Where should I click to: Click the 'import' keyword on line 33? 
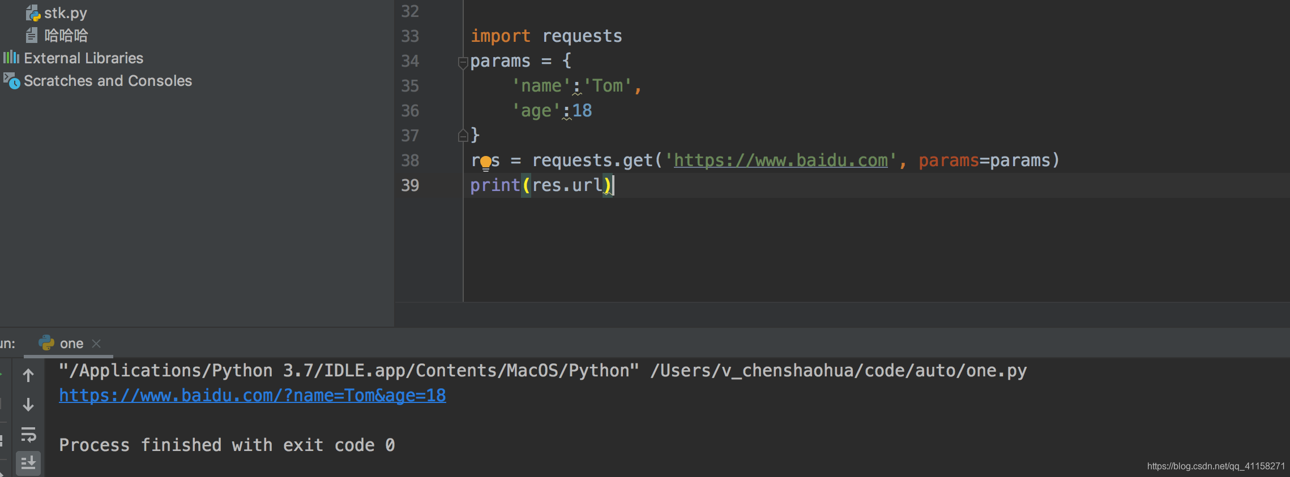click(x=501, y=36)
